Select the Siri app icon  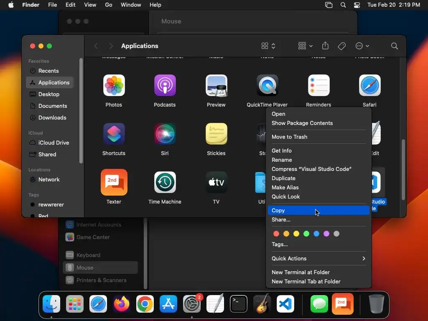(x=165, y=134)
